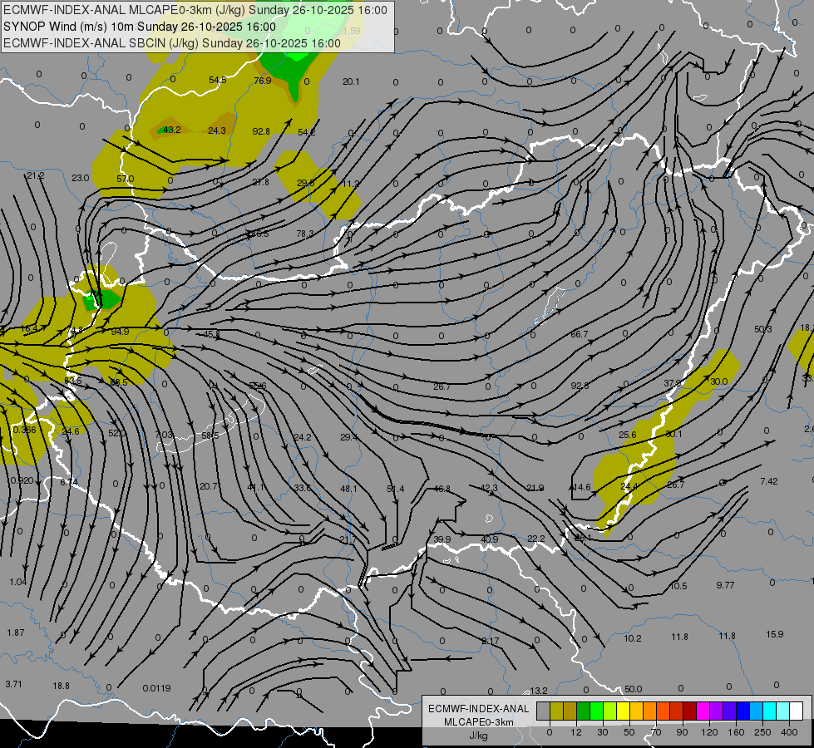Select the cyan legend swatch after 250

click(769, 711)
